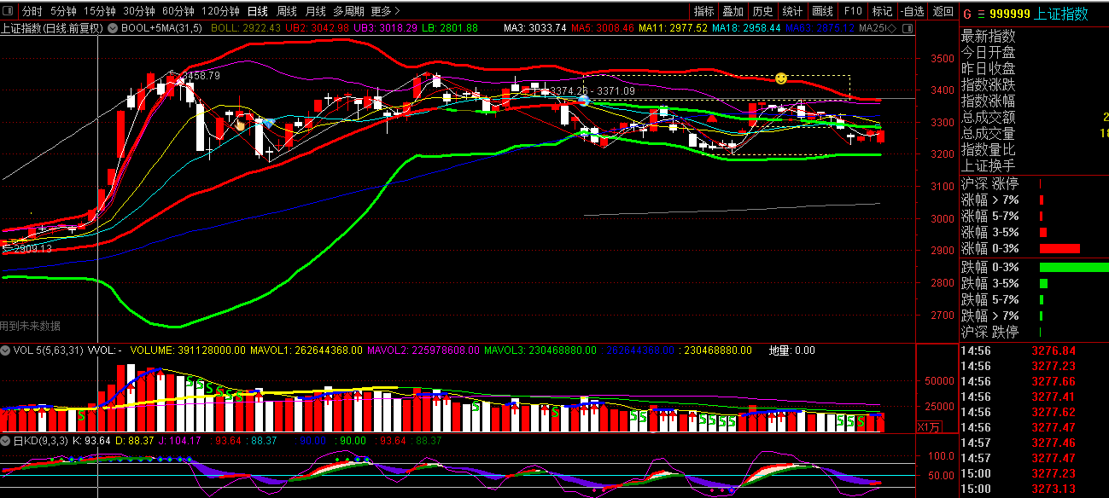The width and height of the screenshot is (1109, 498).
Task: Click the 跌幅 0-3% green bar
Action: [1074, 267]
